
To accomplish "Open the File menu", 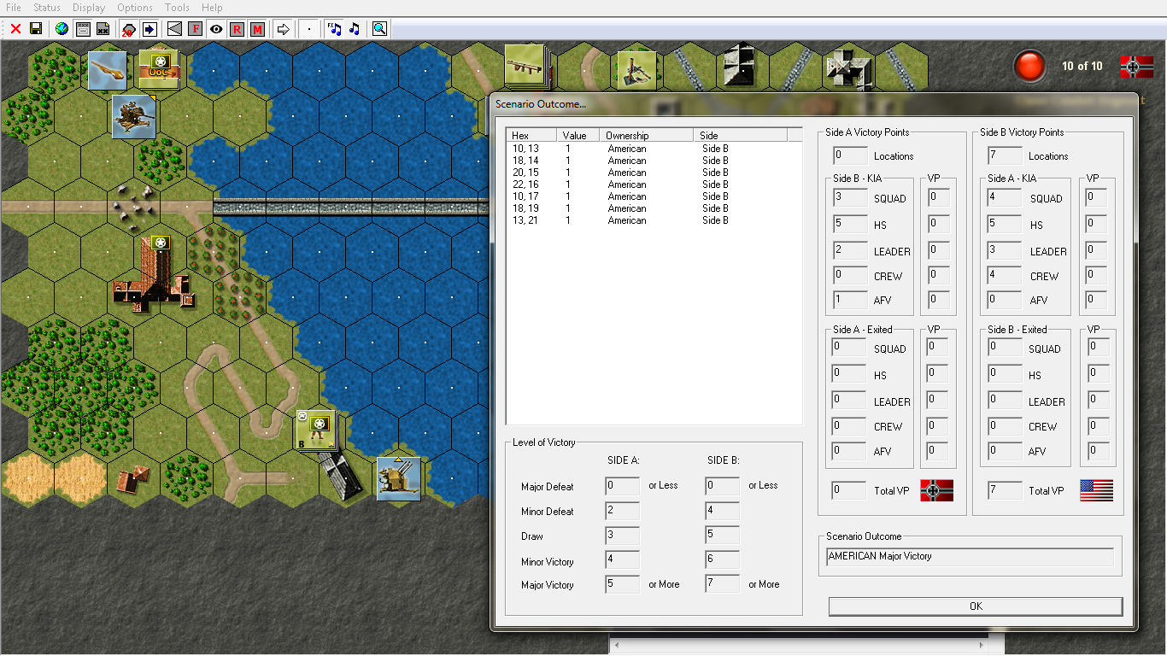I will click(x=14, y=8).
